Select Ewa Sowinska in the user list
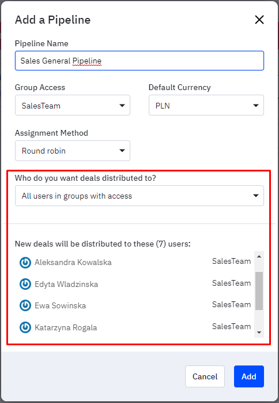Image resolution: width=279 pixels, height=403 pixels. pyautogui.click(x=61, y=305)
